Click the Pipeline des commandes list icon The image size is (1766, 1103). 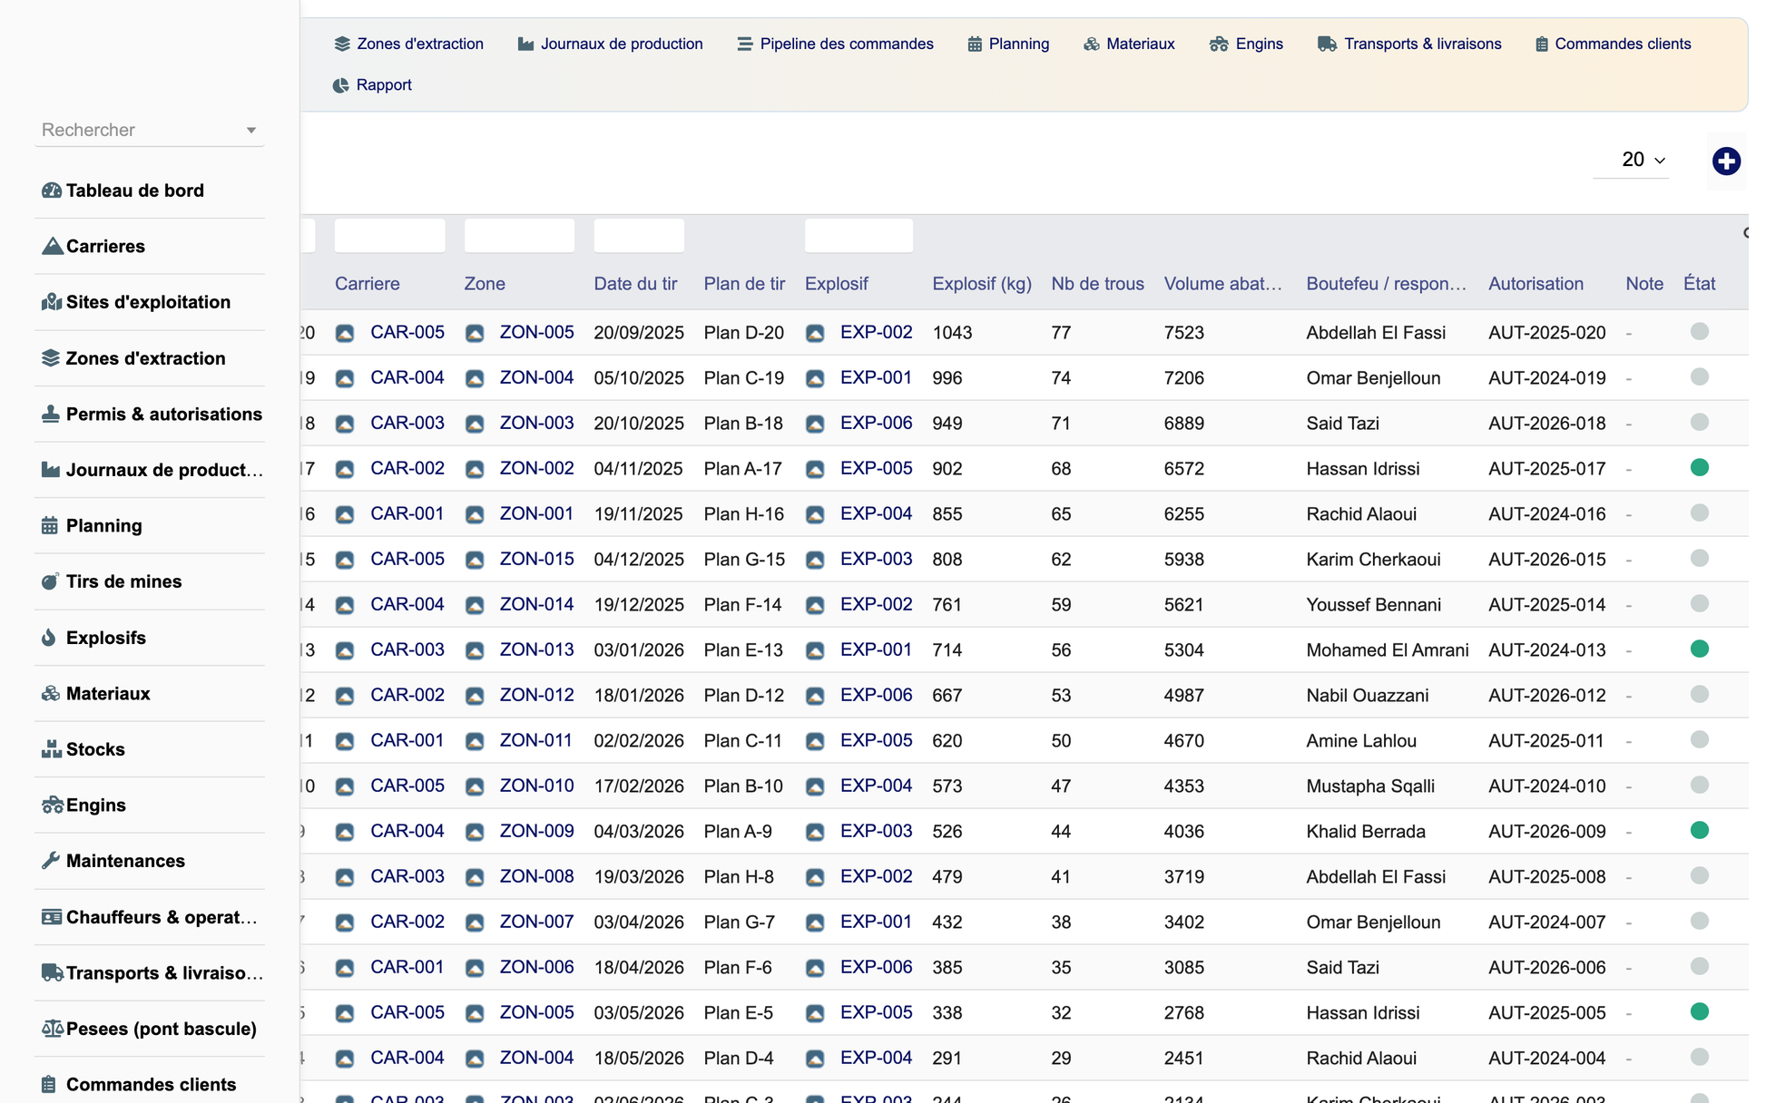click(x=745, y=44)
